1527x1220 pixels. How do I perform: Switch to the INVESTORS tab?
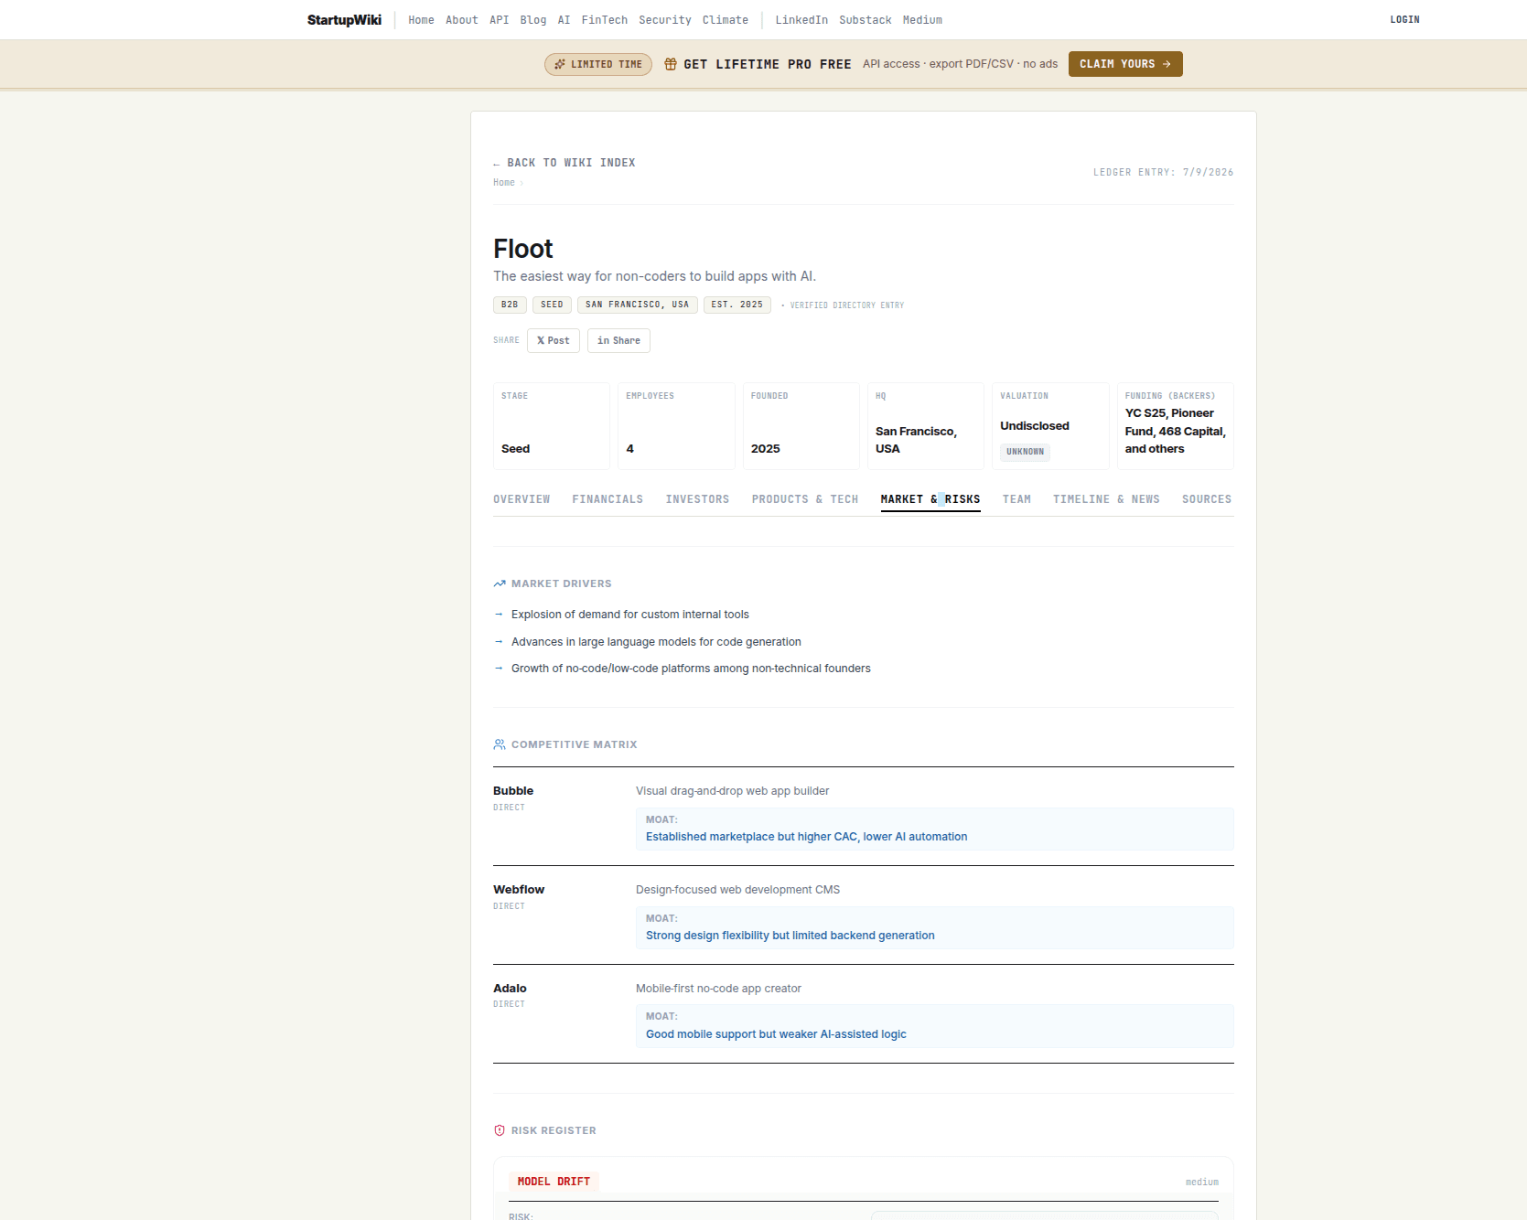697,499
